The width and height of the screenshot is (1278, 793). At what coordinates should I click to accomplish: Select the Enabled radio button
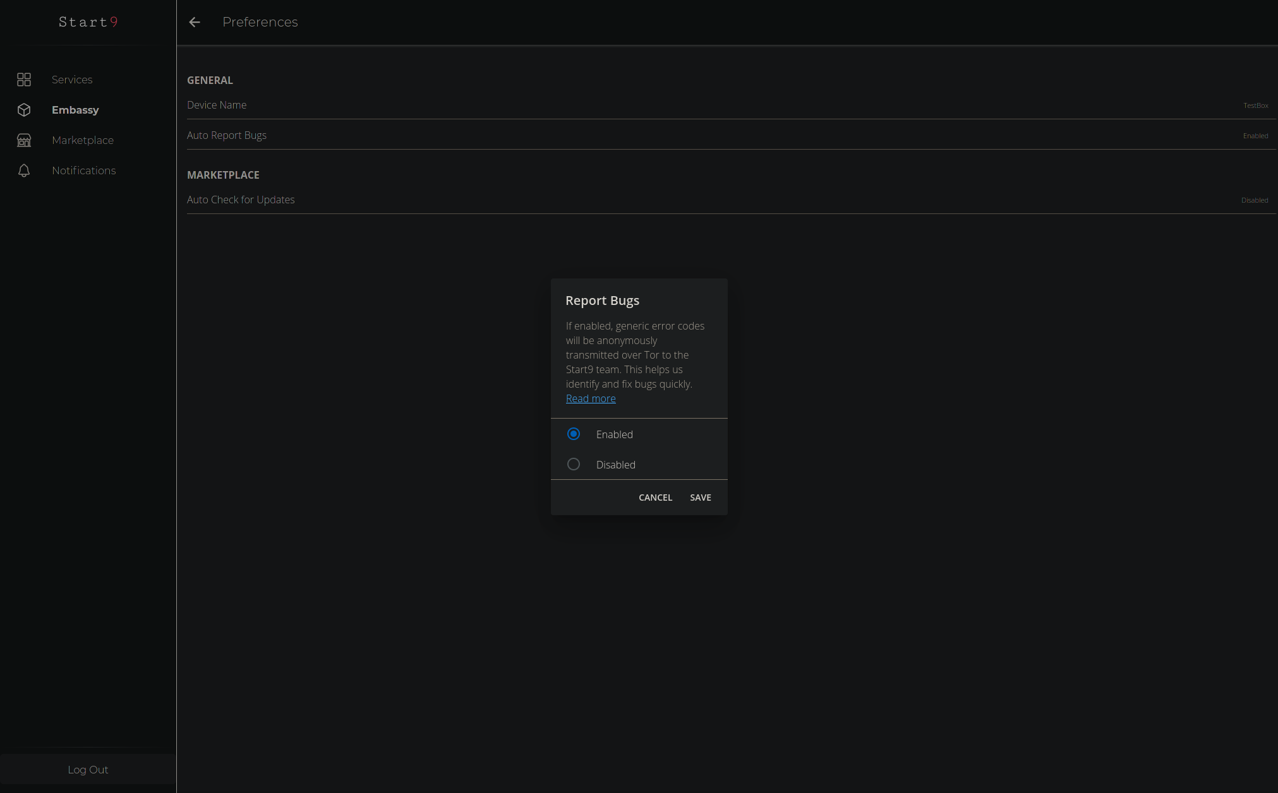(574, 434)
